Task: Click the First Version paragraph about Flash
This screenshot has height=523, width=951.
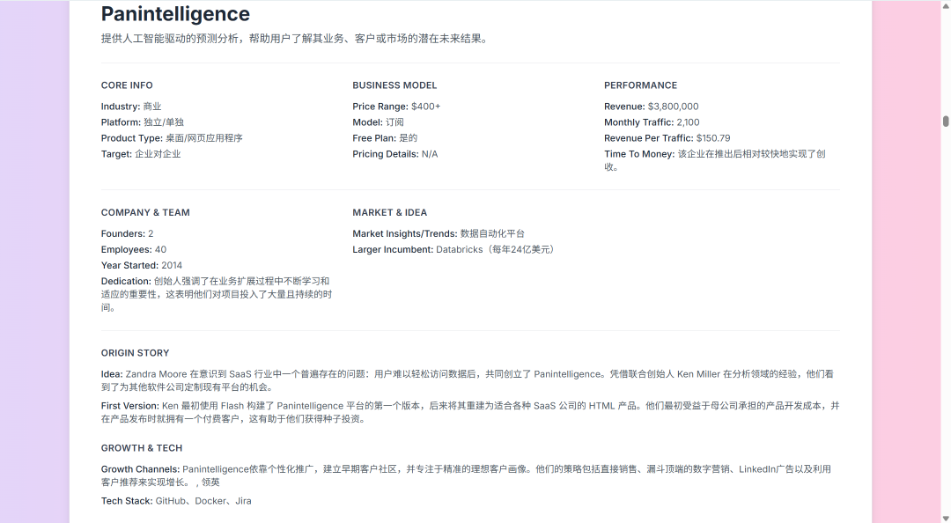Action: [x=470, y=412]
